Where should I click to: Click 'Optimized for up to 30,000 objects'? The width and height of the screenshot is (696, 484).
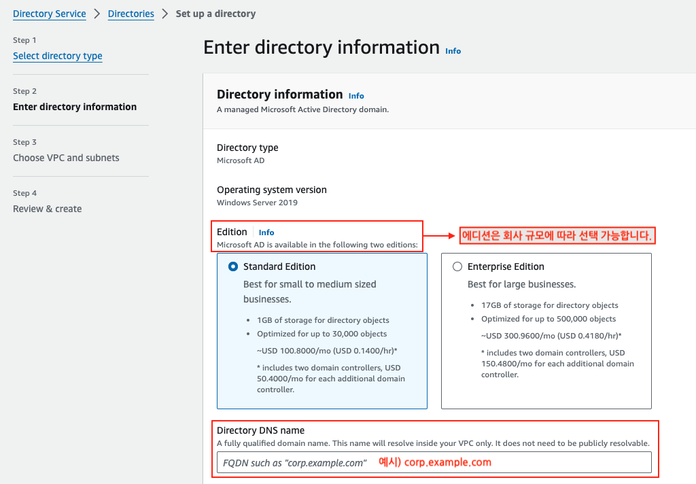321,334
